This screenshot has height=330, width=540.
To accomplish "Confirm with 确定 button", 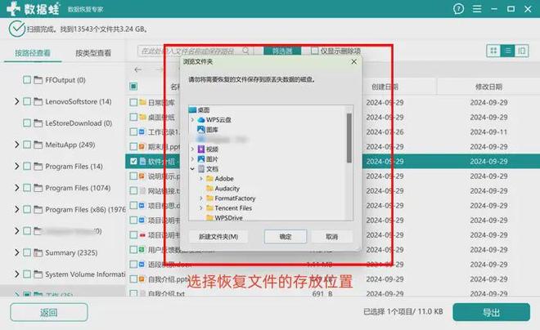I will tap(286, 237).
